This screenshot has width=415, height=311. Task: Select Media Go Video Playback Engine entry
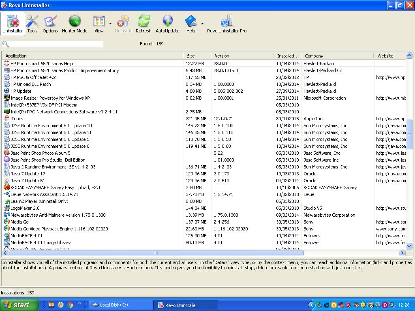tap(59, 228)
